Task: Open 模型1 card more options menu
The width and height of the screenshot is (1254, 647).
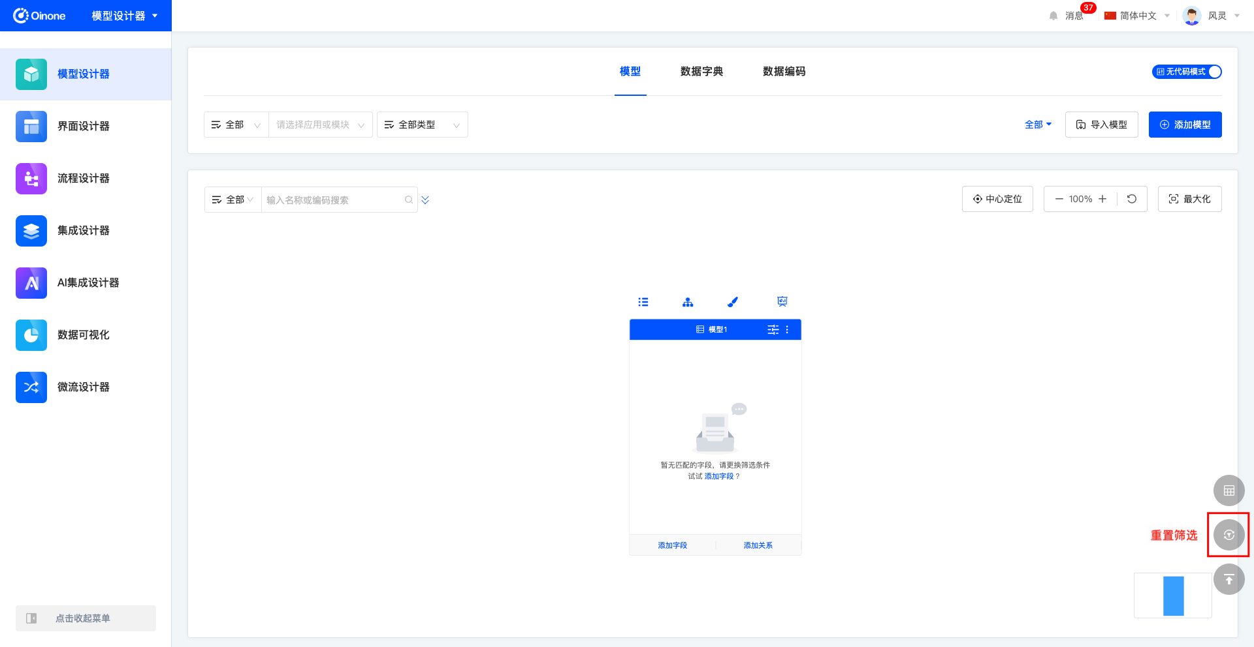Action: click(787, 329)
